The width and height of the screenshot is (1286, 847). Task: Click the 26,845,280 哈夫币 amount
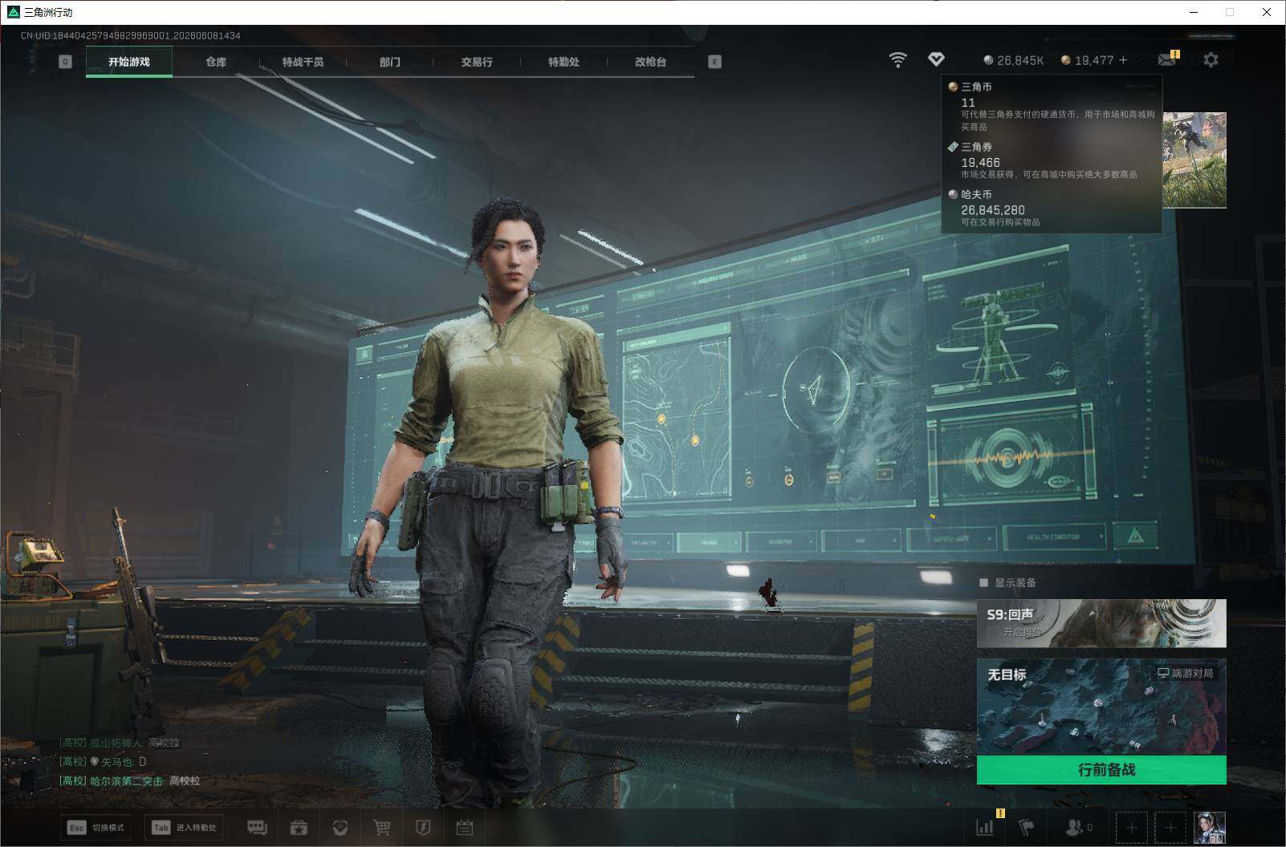[x=993, y=210]
